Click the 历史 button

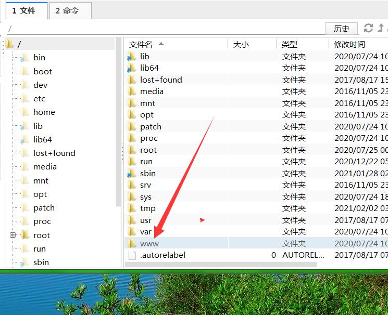(x=342, y=29)
